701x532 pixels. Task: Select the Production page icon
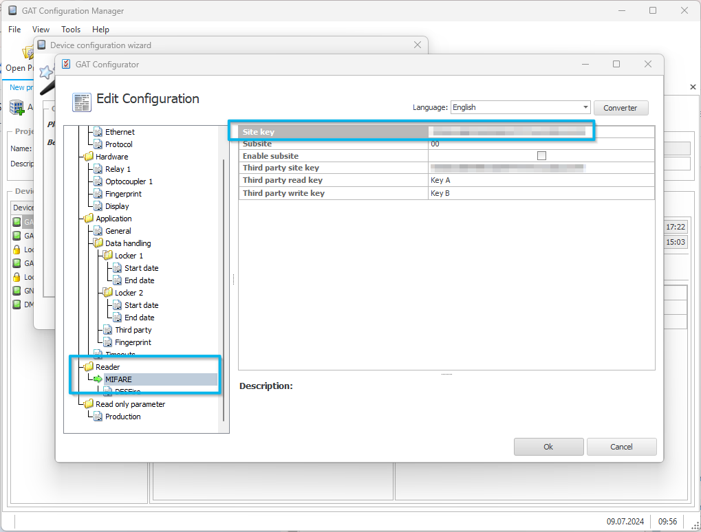(98, 417)
